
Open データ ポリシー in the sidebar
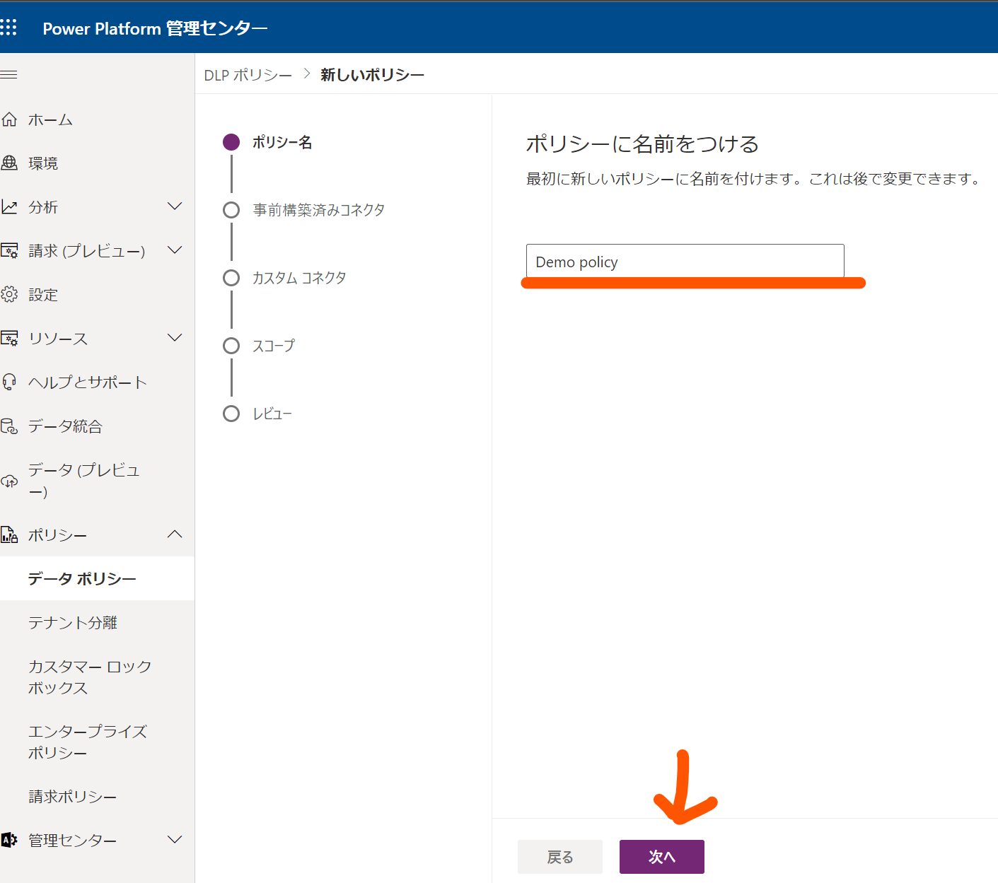pyautogui.click(x=80, y=578)
